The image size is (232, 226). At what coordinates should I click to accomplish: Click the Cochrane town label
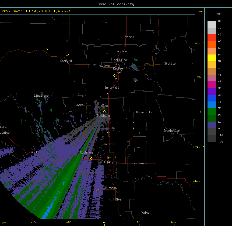coord(87,152)
